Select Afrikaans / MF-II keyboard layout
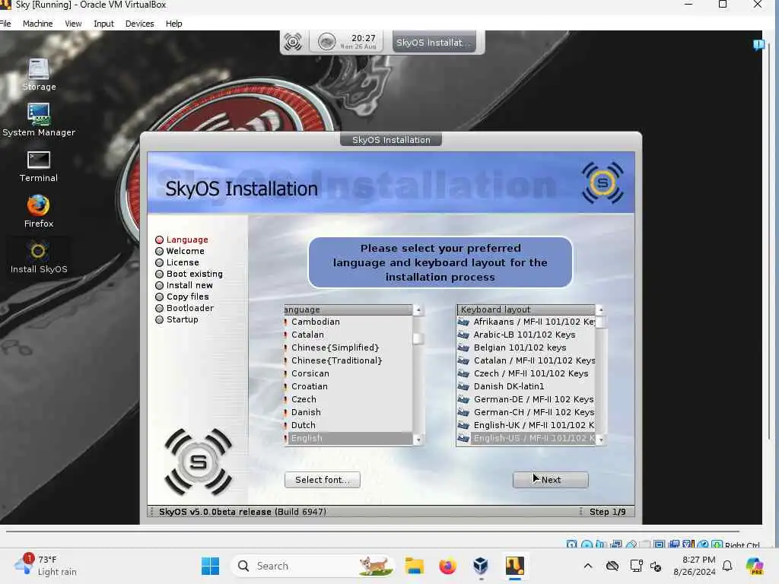Image resolution: width=779 pixels, height=584 pixels. point(526,322)
